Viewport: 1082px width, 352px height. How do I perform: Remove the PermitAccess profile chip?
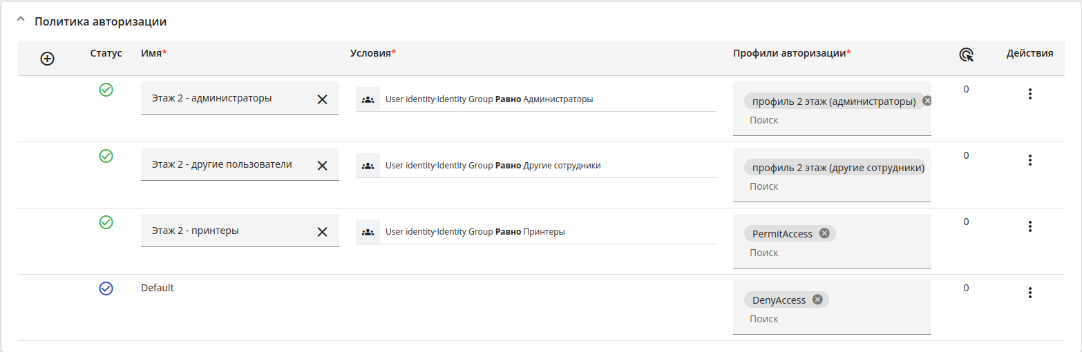[824, 233]
